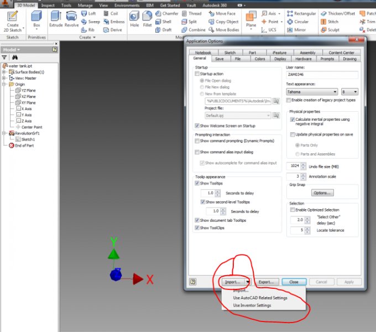This screenshot has width=376, height=332.
Task: Click the Export... button
Action: pos(266,282)
